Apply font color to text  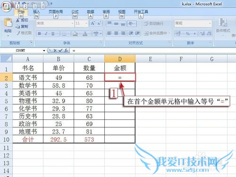[85, 34]
